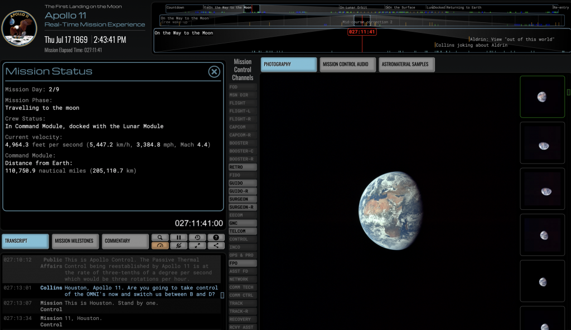The image size is (571, 330).
Task: Select the NETWORK channel
Action: 243,279
